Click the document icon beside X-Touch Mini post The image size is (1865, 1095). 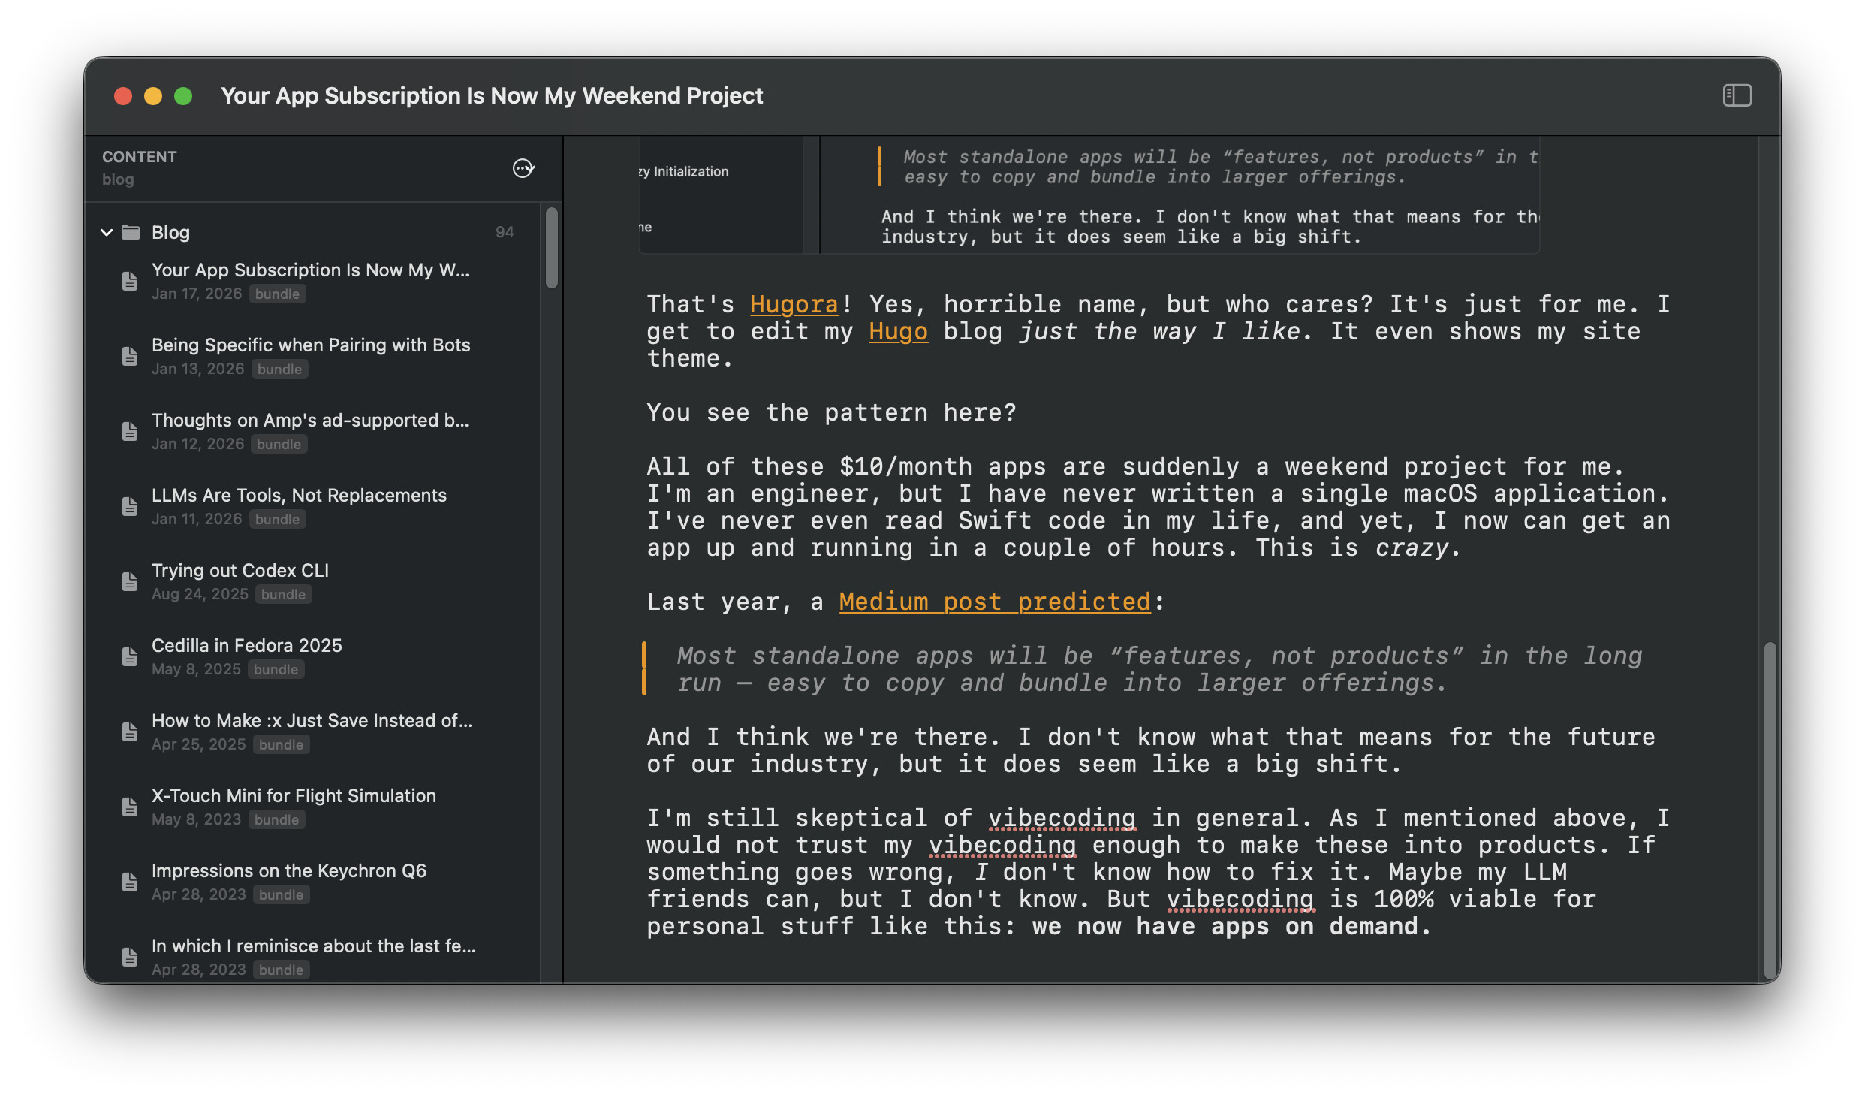129,807
